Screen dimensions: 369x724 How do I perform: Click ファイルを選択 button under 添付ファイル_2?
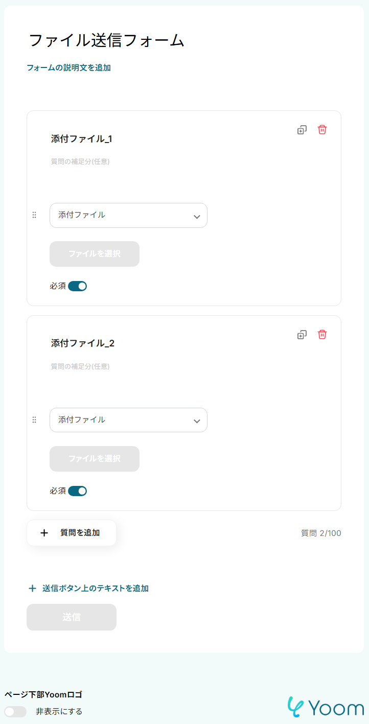[95, 459]
